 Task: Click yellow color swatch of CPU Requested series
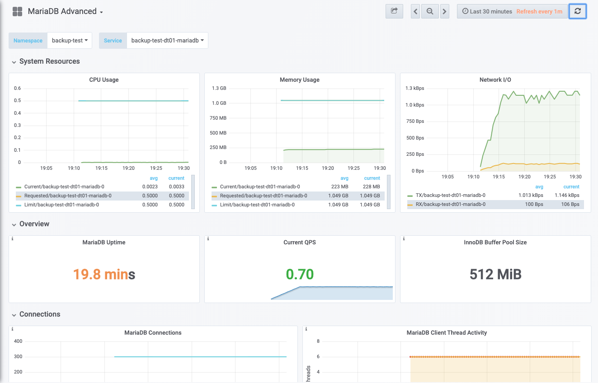(19, 196)
